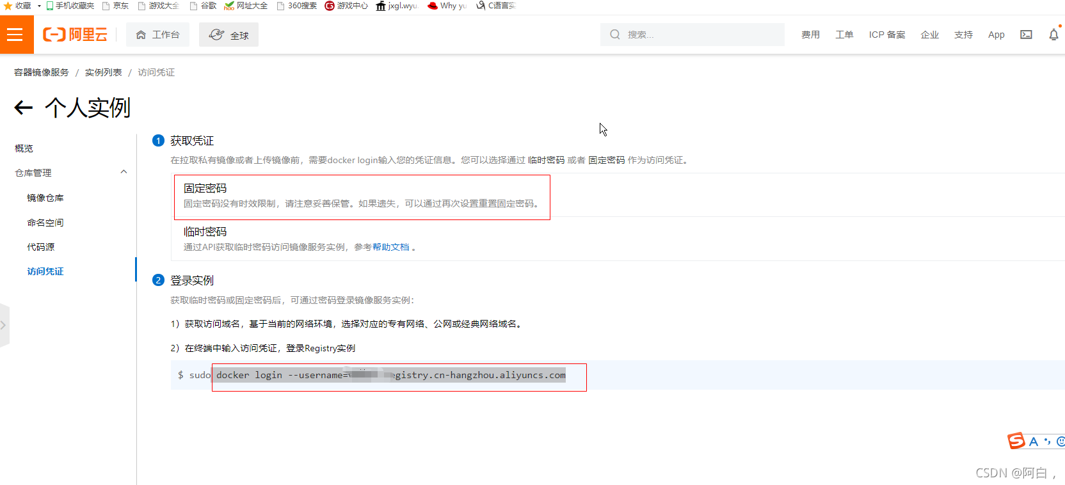Open the C语言 bookmark
Screen dimensions: 1065x485
496,6
